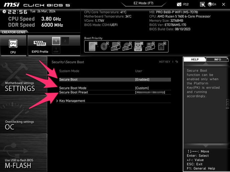This screenshot has width=230, height=172.
Task: Open the BIOS search icon
Action: (203, 4)
